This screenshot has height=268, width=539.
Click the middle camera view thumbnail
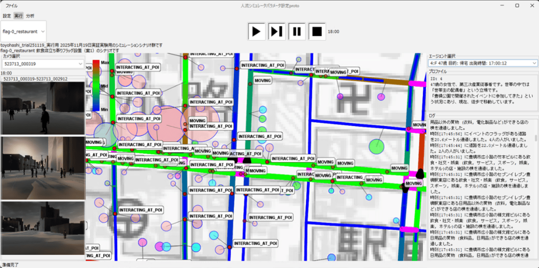coord(43,168)
